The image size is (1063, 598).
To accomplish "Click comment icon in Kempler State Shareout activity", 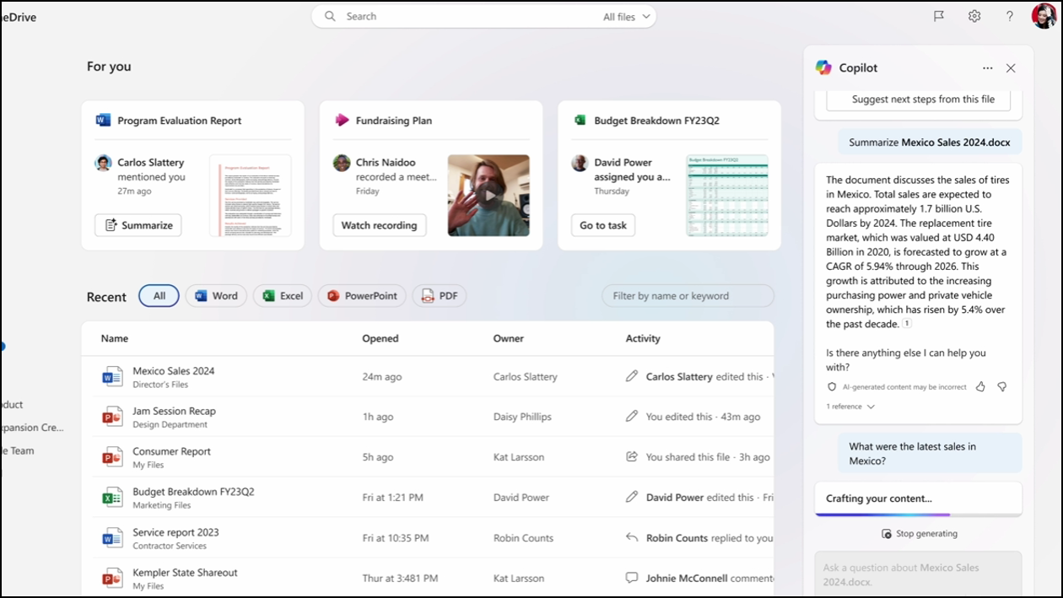I will point(632,578).
